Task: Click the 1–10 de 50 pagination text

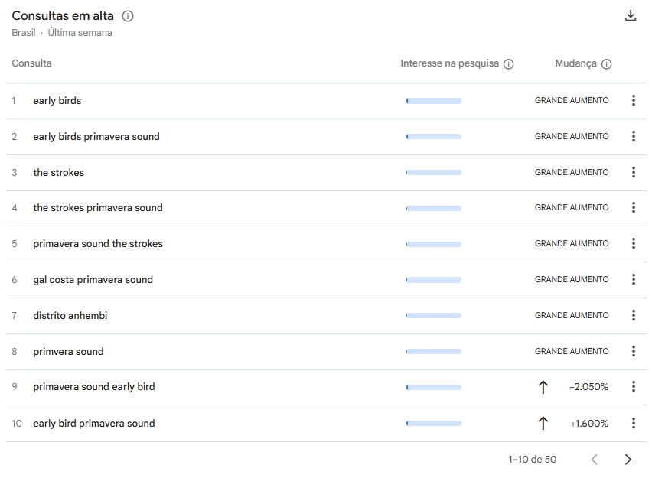Action: point(533,460)
